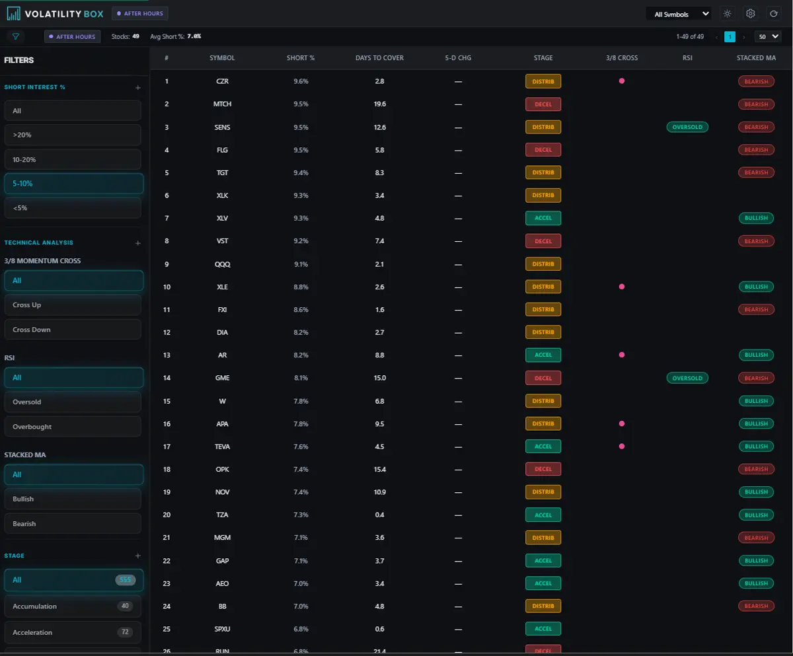Click the BEARISH badge for TGT
The width and height of the screenshot is (793, 656).
[x=756, y=172]
